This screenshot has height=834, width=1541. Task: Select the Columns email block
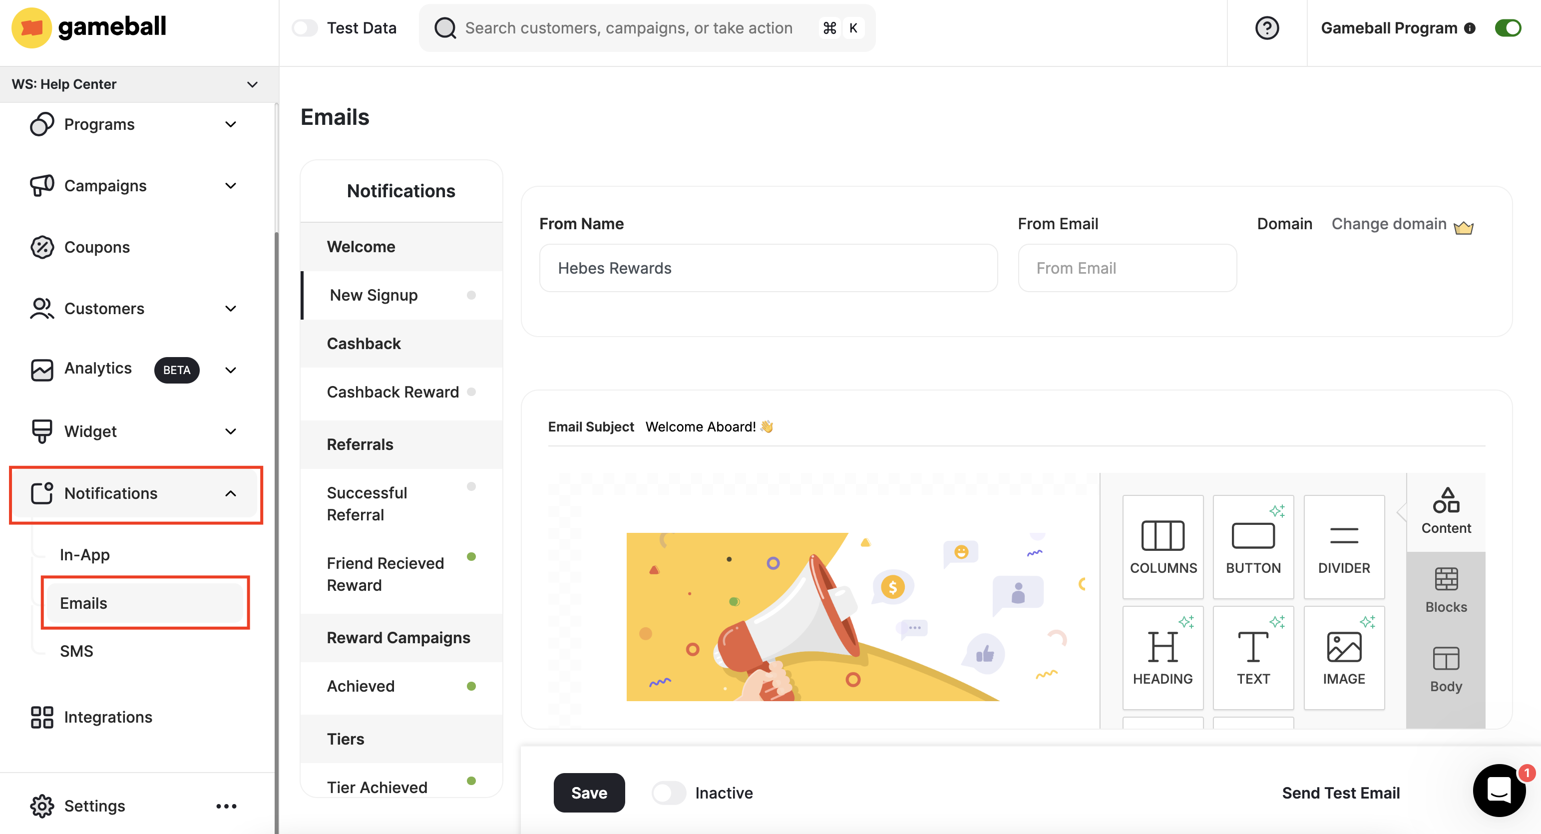pyautogui.click(x=1162, y=546)
